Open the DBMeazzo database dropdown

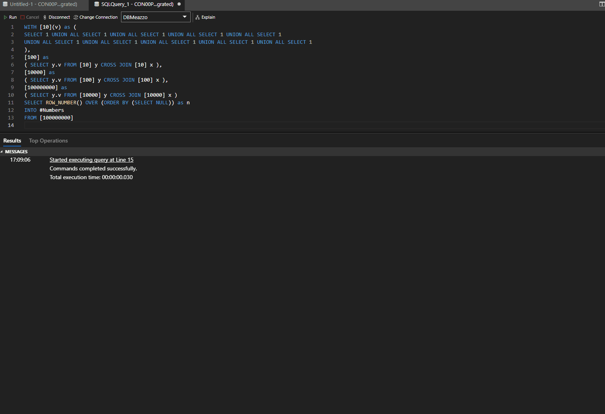tap(184, 17)
